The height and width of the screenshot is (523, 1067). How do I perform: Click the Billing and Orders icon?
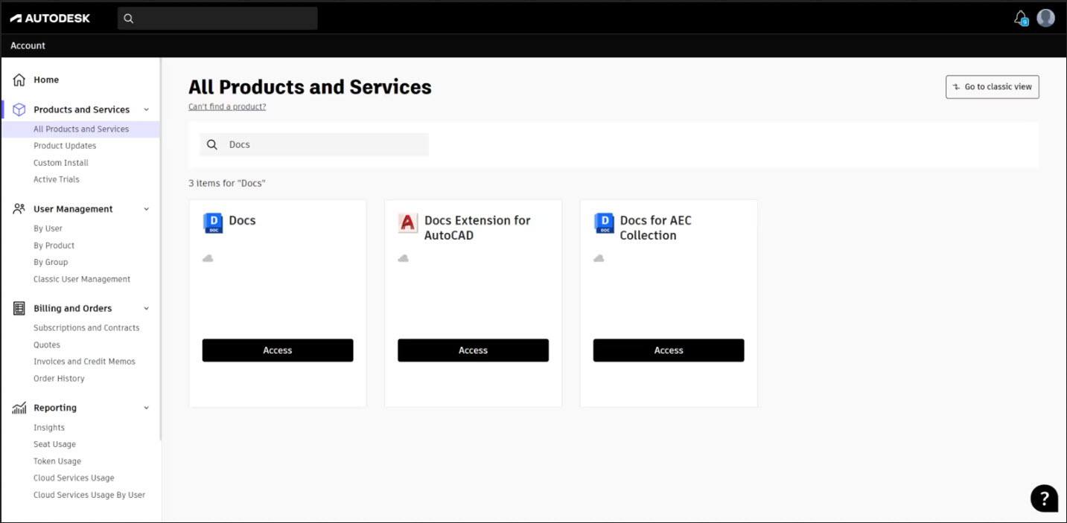tap(19, 308)
